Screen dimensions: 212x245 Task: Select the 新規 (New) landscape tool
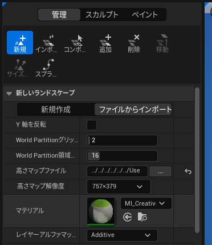click(x=20, y=43)
